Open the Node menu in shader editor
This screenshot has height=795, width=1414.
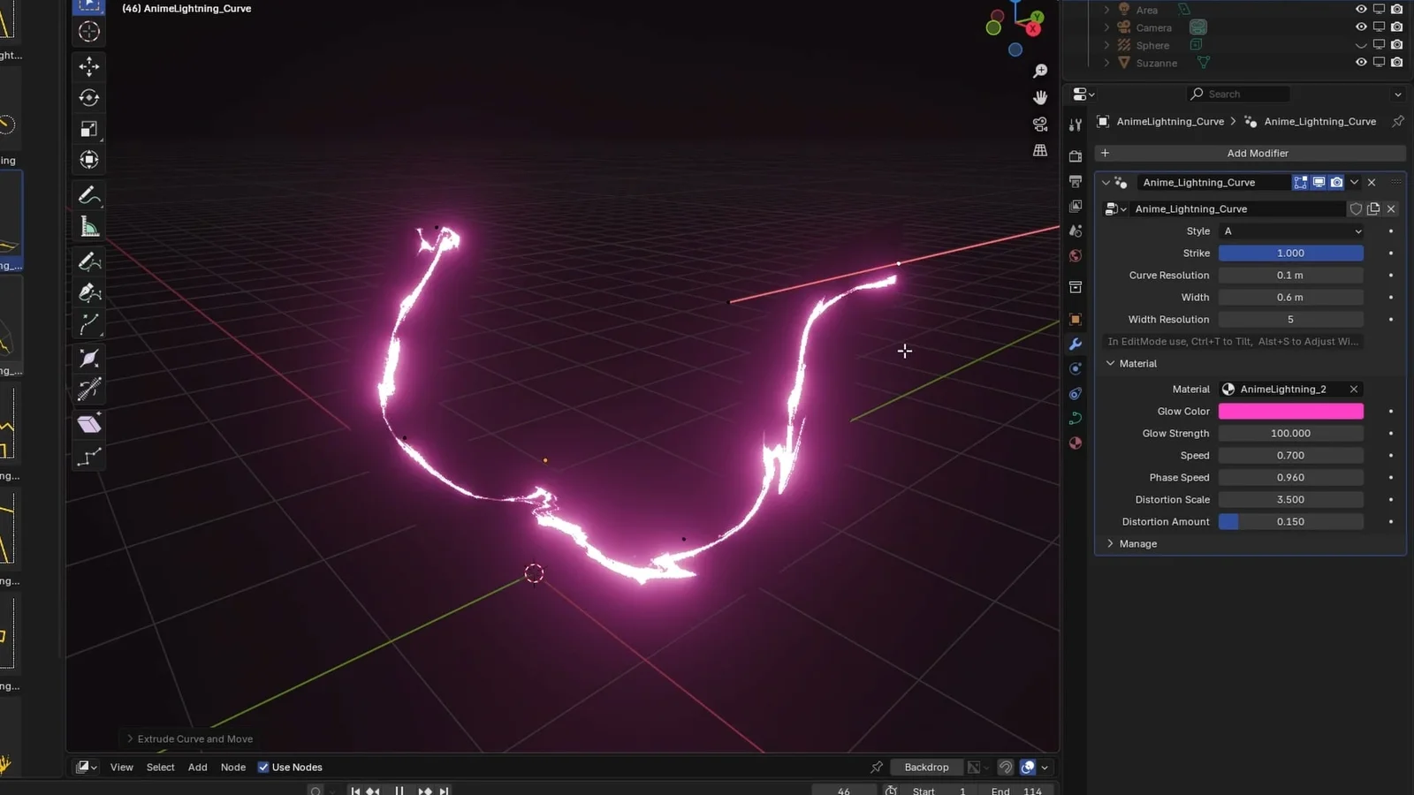(x=232, y=767)
